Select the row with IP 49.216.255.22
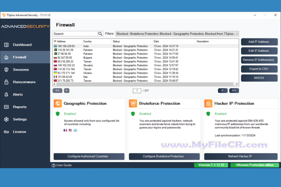Viewport: 281px width, 187px height. (x=146, y=62)
